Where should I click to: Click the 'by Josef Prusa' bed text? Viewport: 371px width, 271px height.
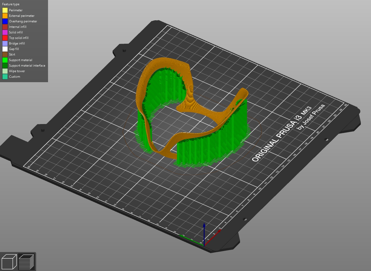coord(311,117)
